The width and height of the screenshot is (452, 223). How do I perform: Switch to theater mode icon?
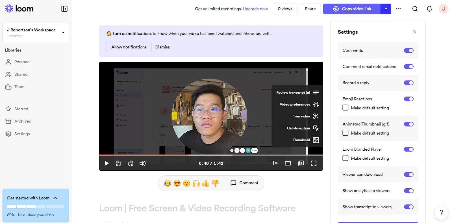coord(288,163)
